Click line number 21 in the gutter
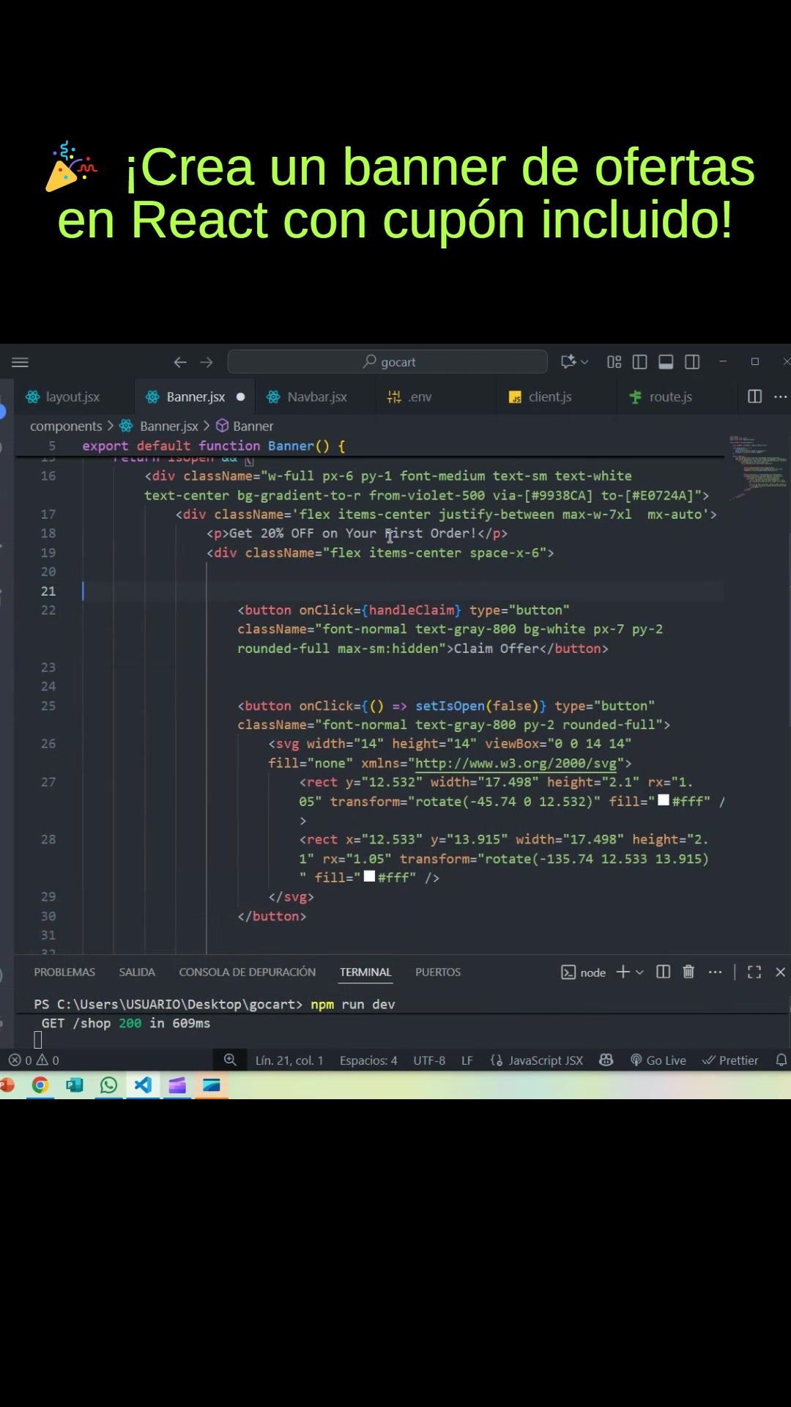The width and height of the screenshot is (791, 1407). 48,591
